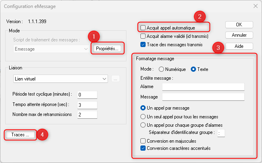Close the Configuration eMessage dialog
The image size is (262, 163).
[255, 6]
